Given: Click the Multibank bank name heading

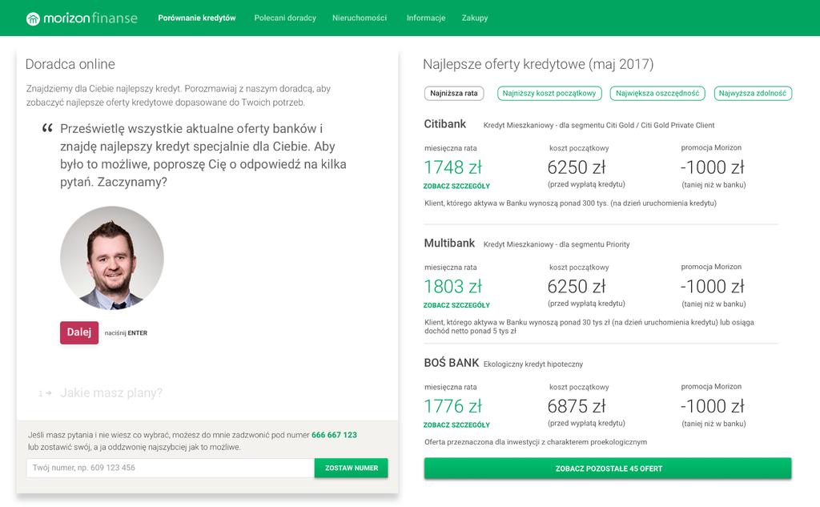Looking at the screenshot, I should point(449,243).
